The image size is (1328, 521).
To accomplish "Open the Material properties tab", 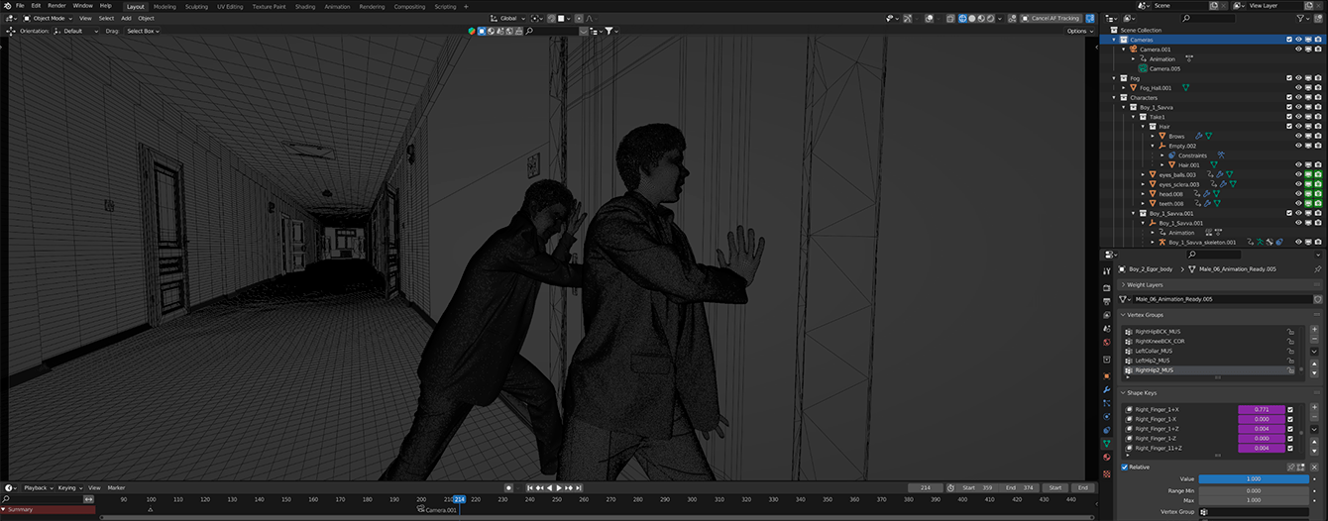I will (x=1107, y=458).
